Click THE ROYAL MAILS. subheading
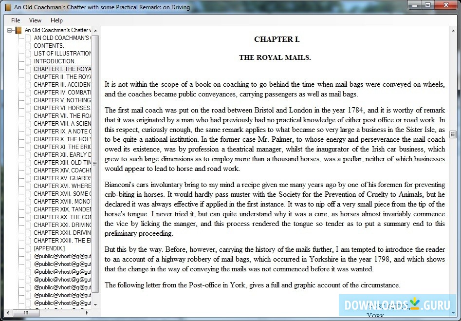 click(x=275, y=57)
